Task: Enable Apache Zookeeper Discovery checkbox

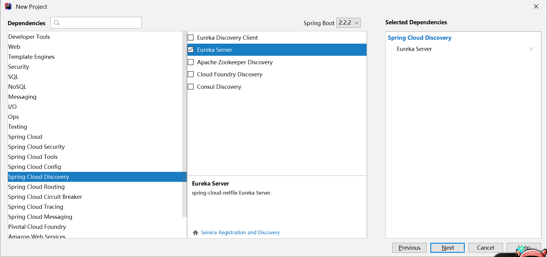Action: point(191,62)
